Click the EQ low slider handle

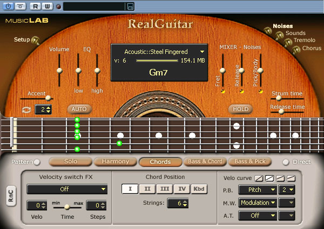[78, 71]
